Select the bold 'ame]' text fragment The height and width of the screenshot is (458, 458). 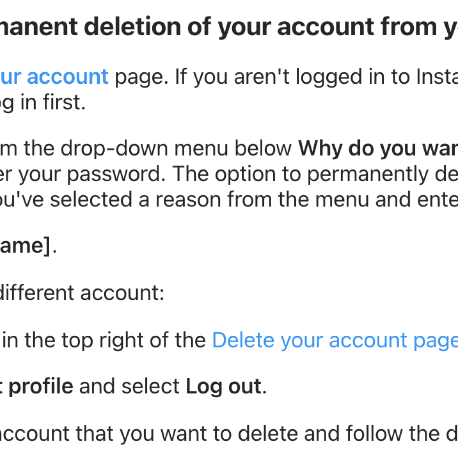pos(25,246)
